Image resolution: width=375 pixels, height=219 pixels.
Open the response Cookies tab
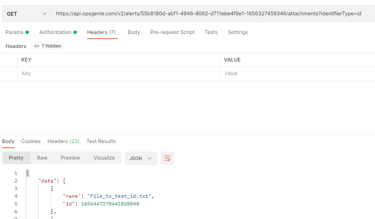31,141
